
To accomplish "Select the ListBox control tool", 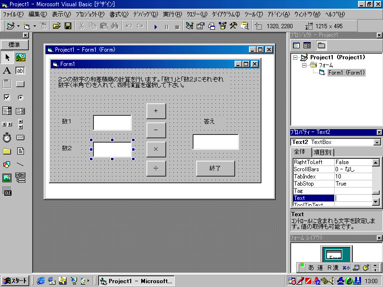I will [21, 111].
